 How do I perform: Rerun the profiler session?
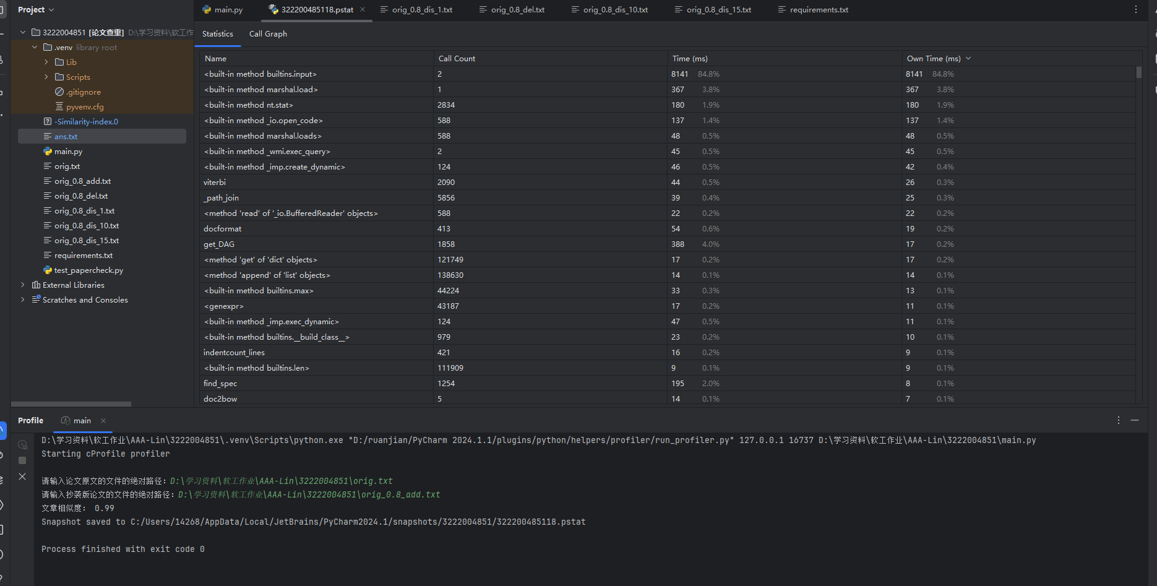click(22, 444)
